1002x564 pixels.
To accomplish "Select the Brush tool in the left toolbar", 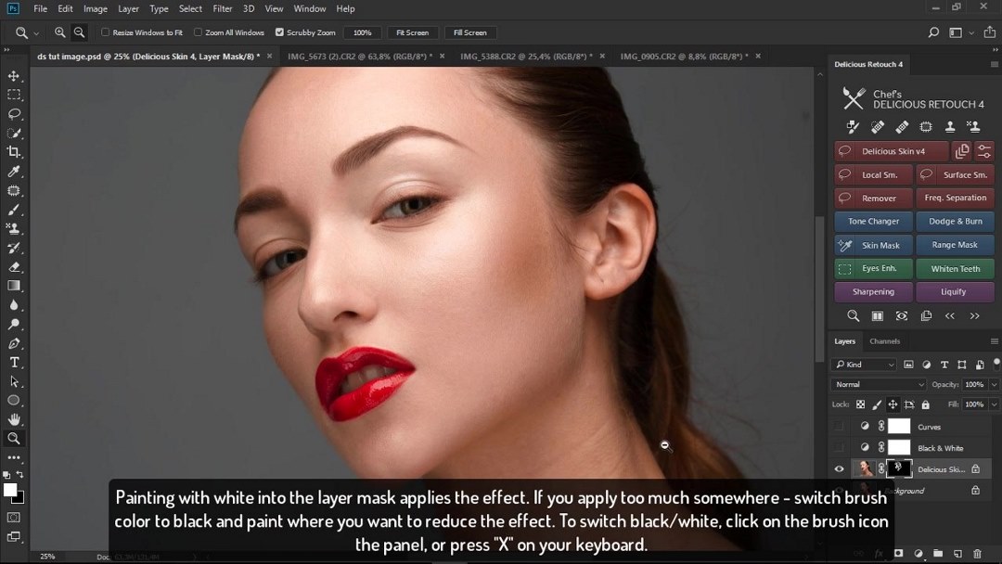I will 13,210.
